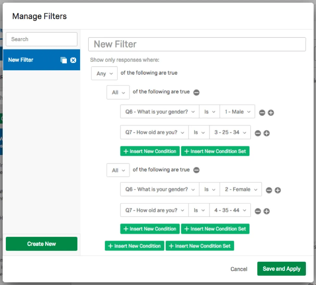The width and height of the screenshot is (316, 285).
Task: Remove the first All condition set
Action: coord(196,93)
